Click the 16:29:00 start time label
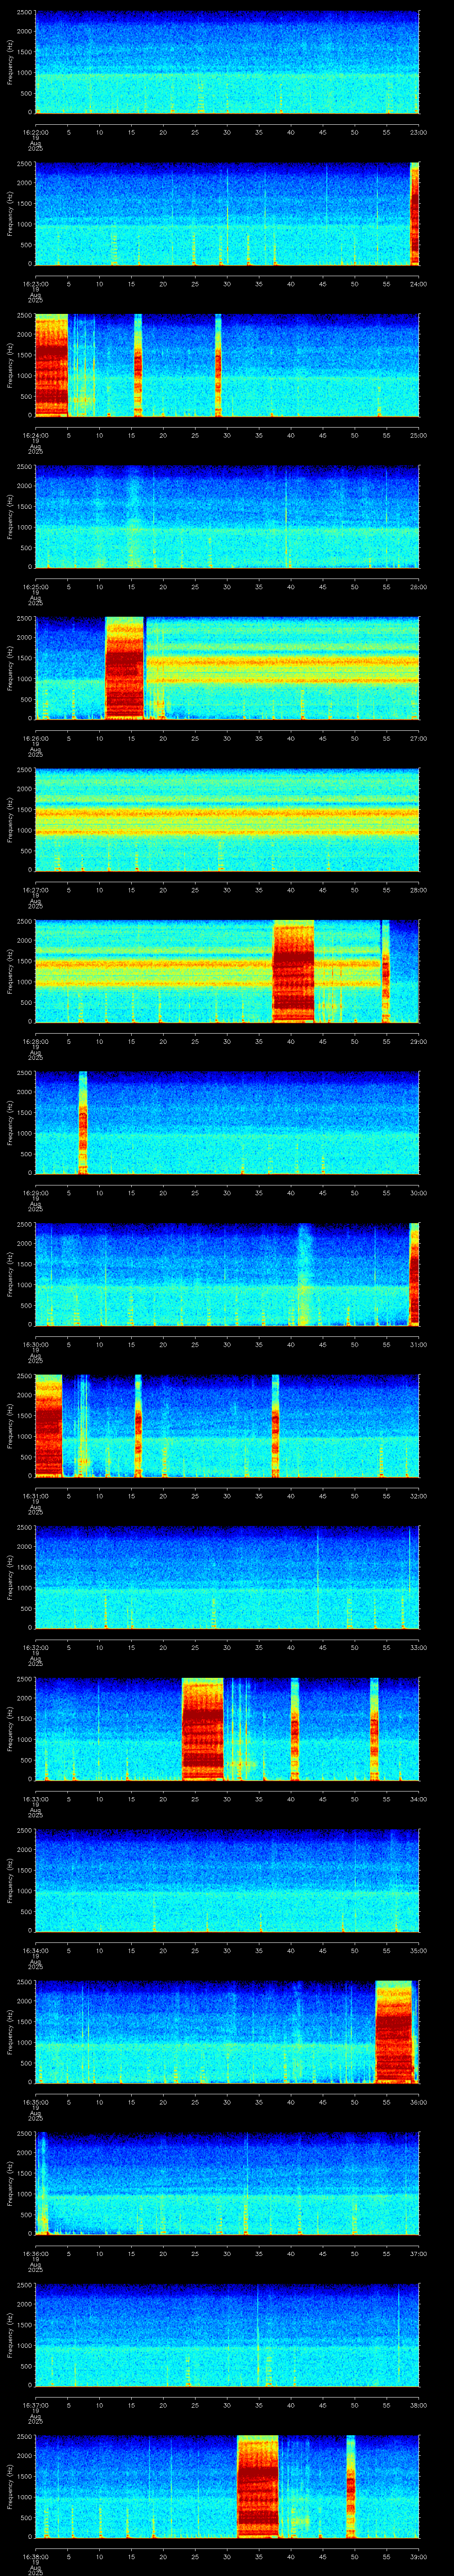 (35, 1193)
